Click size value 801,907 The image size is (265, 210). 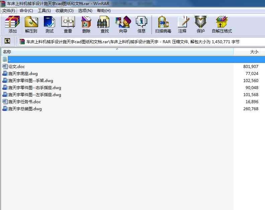point(251,67)
